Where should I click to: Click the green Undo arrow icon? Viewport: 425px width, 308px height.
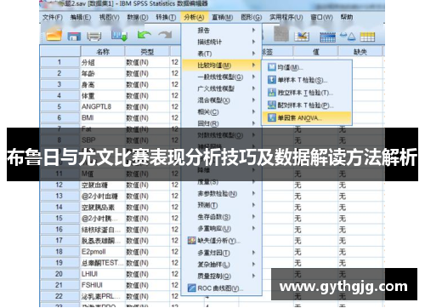pos(144,35)
